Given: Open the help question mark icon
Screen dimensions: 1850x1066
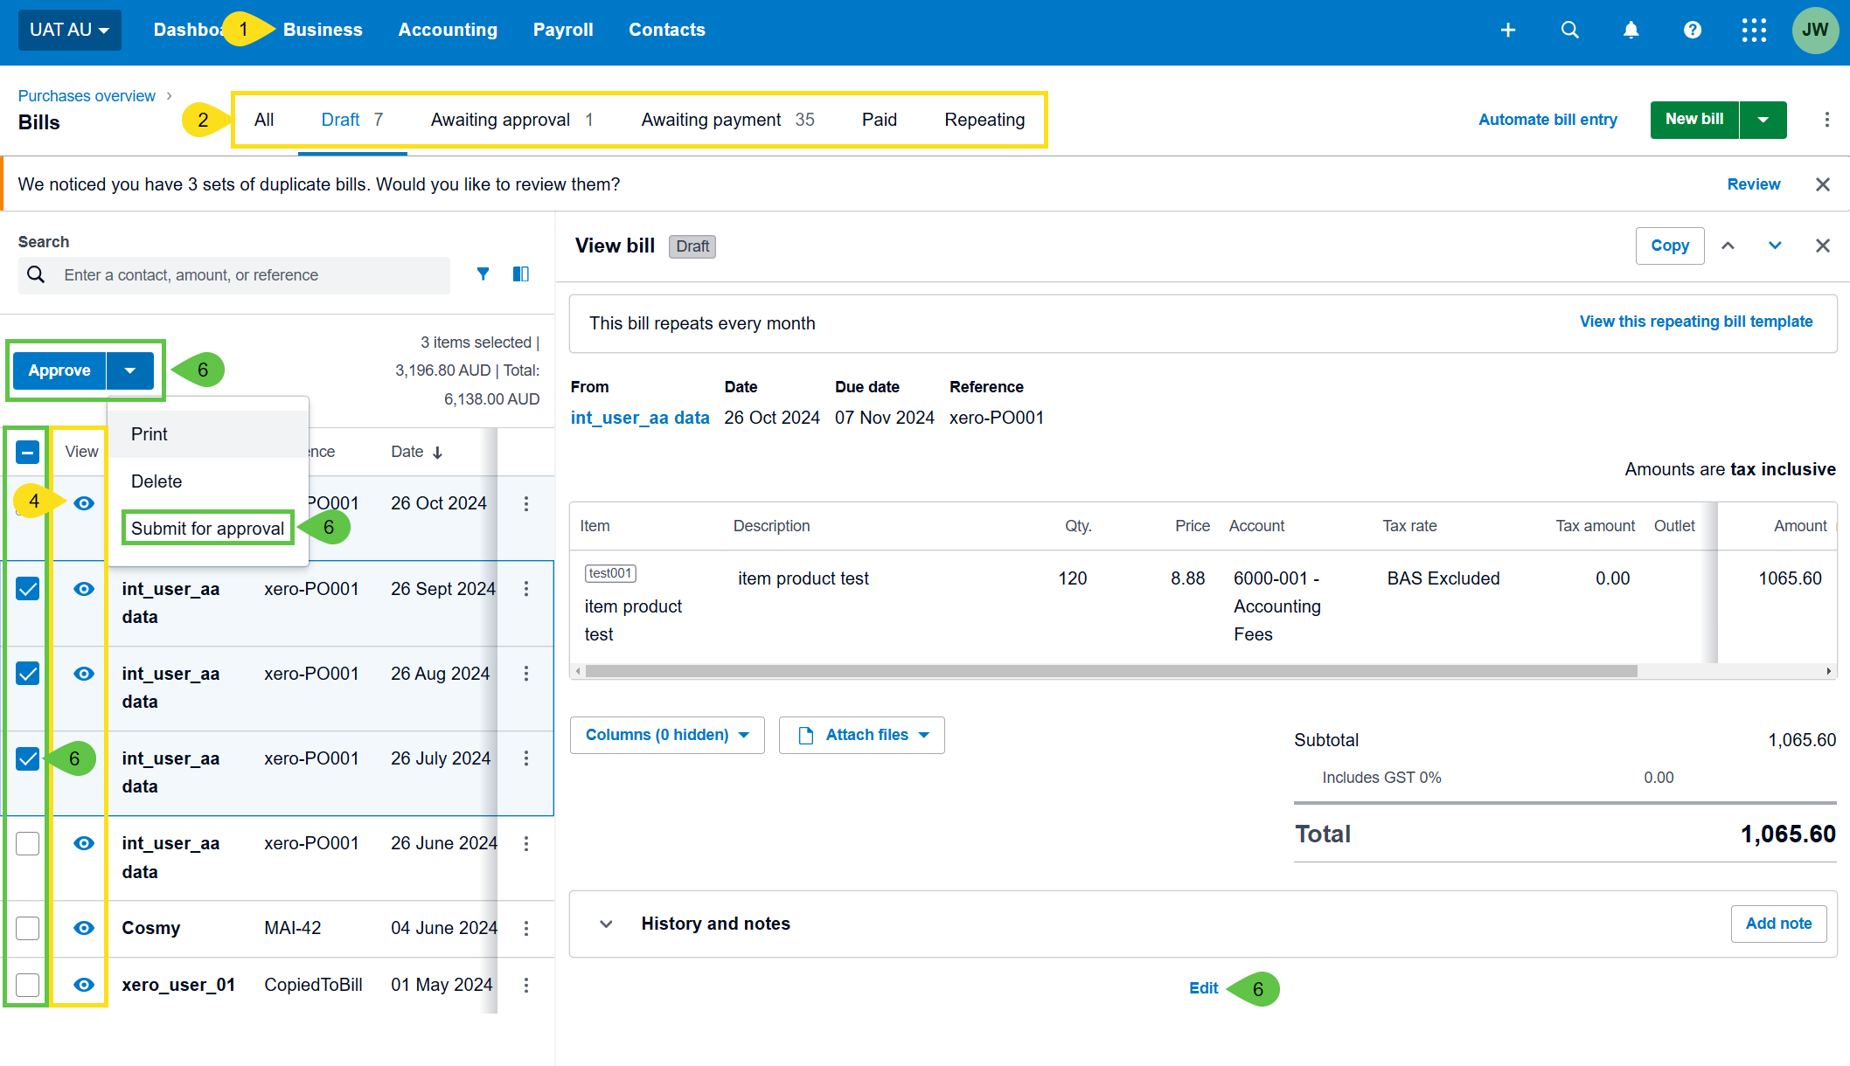Looking at the screenshot, I should click(1692, 30).
